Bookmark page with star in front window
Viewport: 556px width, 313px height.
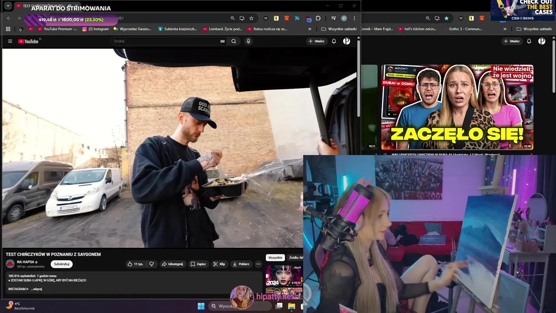tap(251, 18)
